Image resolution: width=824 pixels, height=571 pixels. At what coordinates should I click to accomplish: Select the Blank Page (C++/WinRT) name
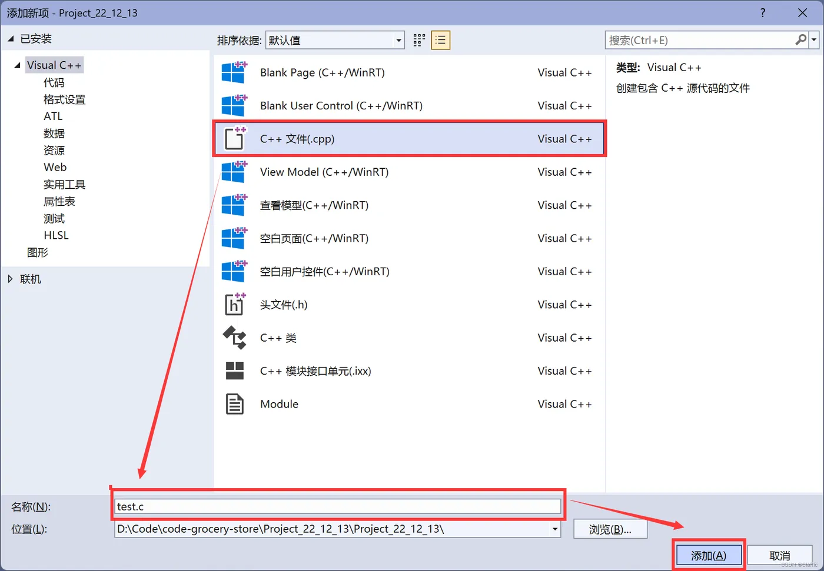pyautogui.click(x=323, y=73)
